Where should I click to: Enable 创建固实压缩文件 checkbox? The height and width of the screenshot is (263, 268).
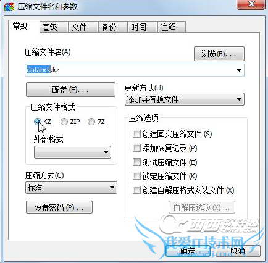[136, 134]
